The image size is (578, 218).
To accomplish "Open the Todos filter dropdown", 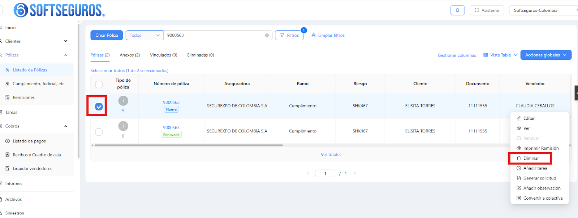I will (144, 35).
